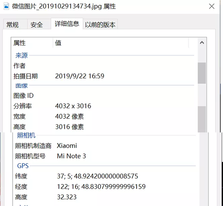The height and width of the screenshot is (206, 223).
Task: Click the 照相机制造商 value Xiaomi
Action: point(67,146)
